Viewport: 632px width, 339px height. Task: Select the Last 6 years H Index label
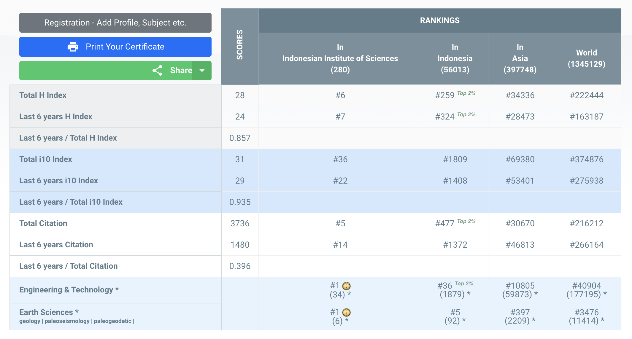[x=56, y=117]
